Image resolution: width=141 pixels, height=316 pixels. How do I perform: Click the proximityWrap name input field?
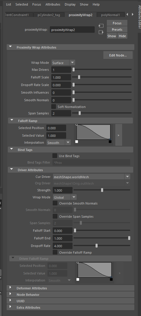point(72,30)
